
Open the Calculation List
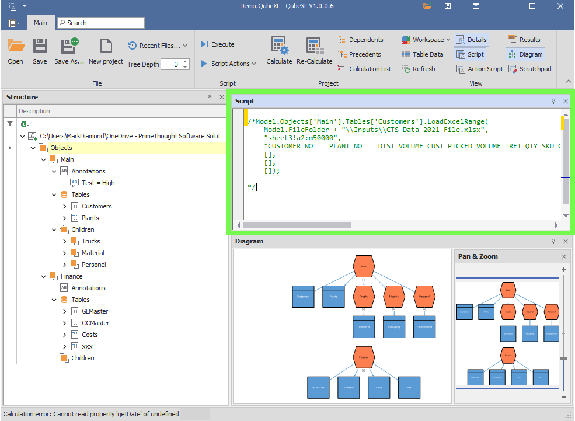[x=364, y=69]
